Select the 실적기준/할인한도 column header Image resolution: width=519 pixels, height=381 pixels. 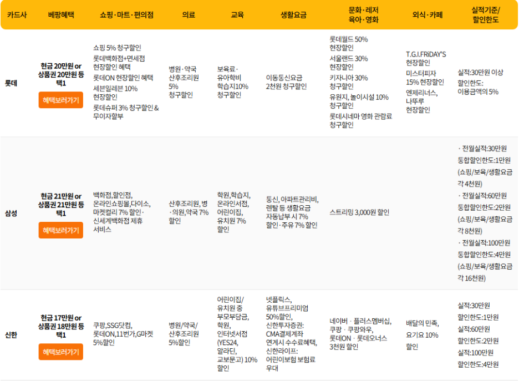click(485, 15)
